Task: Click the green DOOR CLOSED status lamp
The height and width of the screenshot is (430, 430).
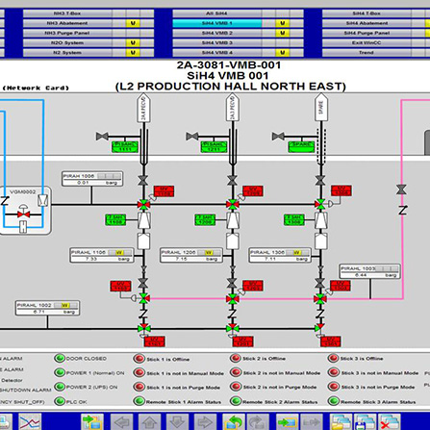Action: coord(60,358)
